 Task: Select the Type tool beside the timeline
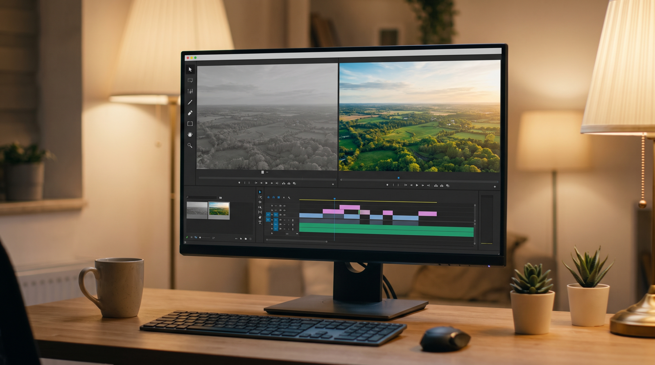[x=260, y=222]
